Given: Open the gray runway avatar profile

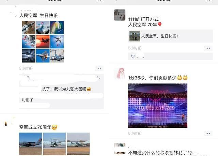Looking at the screenshot, I should (x=120, y=15).
